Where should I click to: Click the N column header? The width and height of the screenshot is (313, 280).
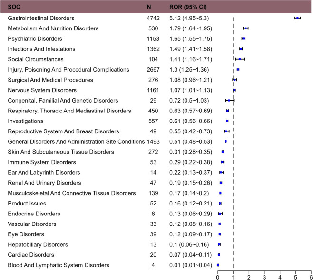tap(149, 7)
